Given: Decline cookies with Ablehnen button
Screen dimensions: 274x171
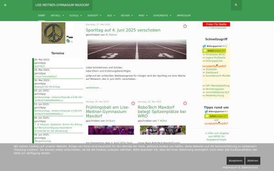Looking at the screenshot, I should pyautogui.click(x=253, y=161).
